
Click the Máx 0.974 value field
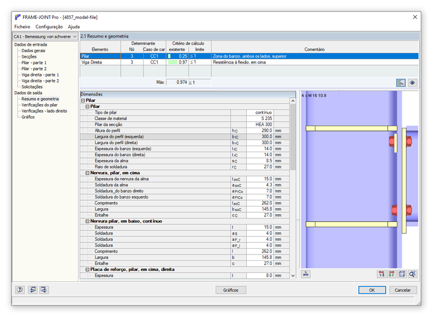point(177,82)
